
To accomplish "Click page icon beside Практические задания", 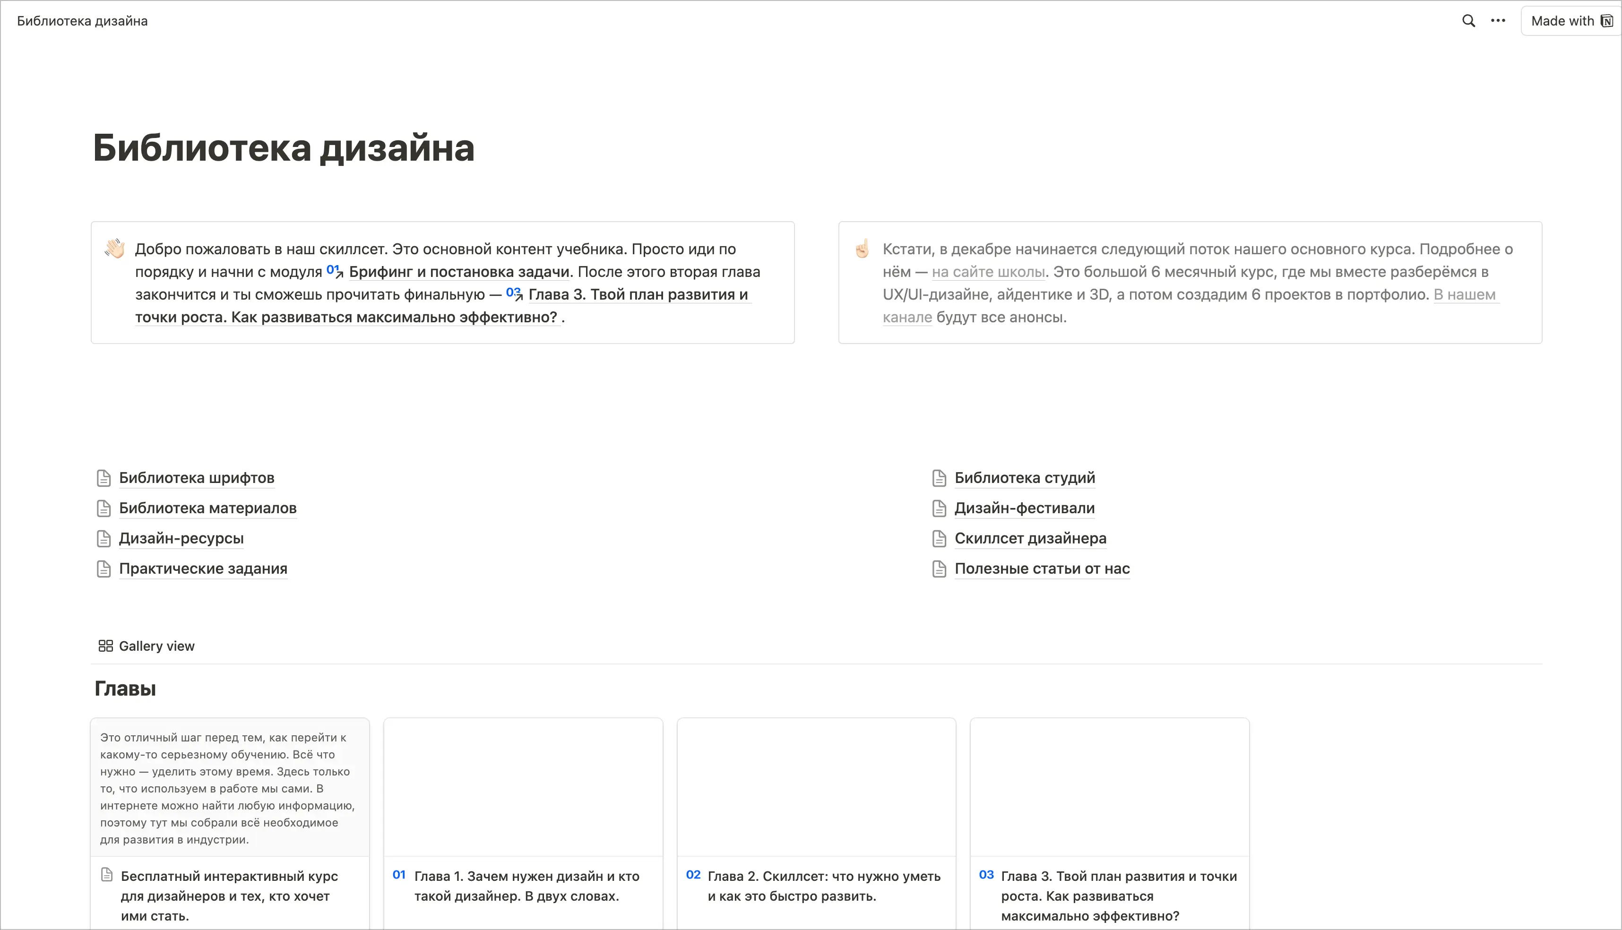I will pyautogui.click(x=104, y=568).
